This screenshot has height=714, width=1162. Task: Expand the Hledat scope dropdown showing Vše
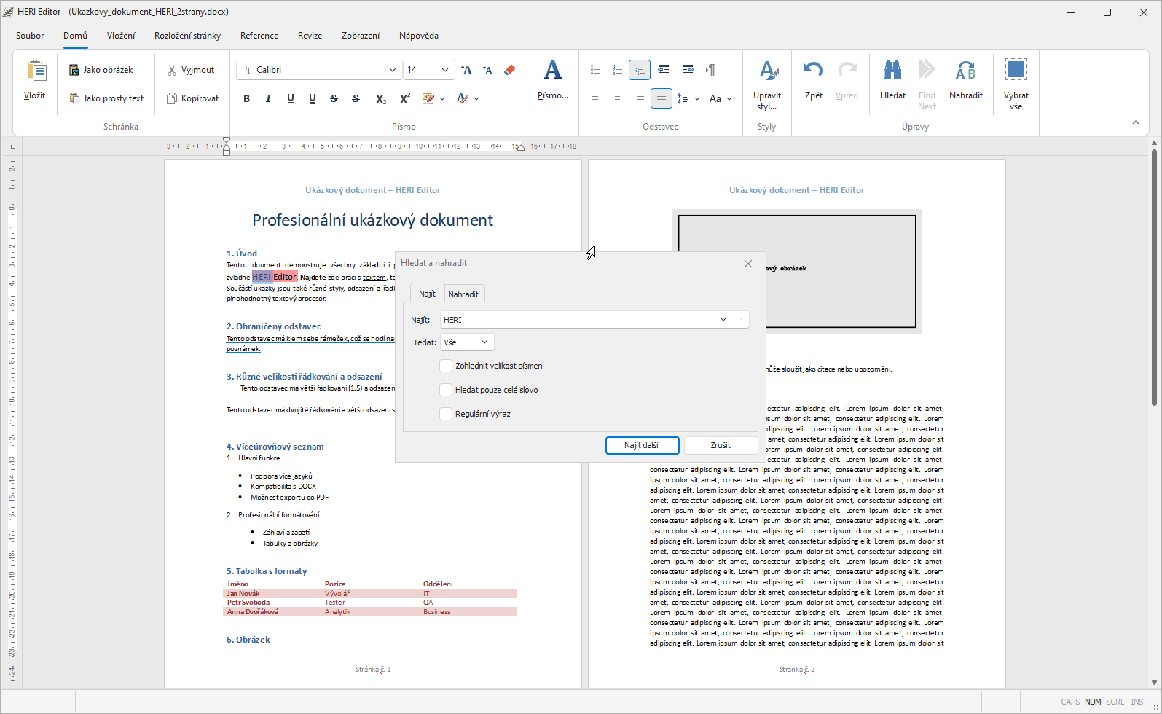pyautogui.click(x=467, y=342)
